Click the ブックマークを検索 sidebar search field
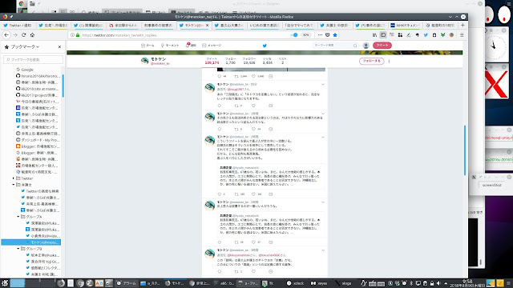This screenshot has width=513, height=288. [x=34, y=59]
